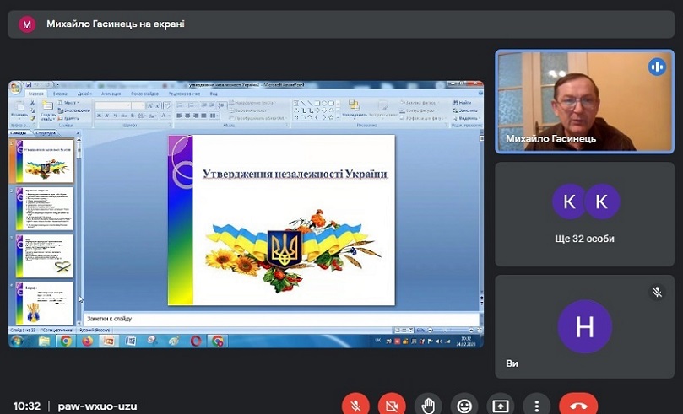The height and width of the screenshot is (414, 683).
Task: Click Восстановить reset slide button
Action: click(74, 110)
